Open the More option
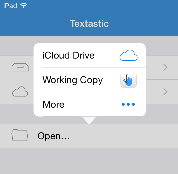 (90, 104)
